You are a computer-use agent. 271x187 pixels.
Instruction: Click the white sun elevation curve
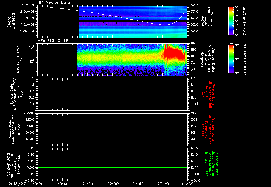[x=112, y=16]
